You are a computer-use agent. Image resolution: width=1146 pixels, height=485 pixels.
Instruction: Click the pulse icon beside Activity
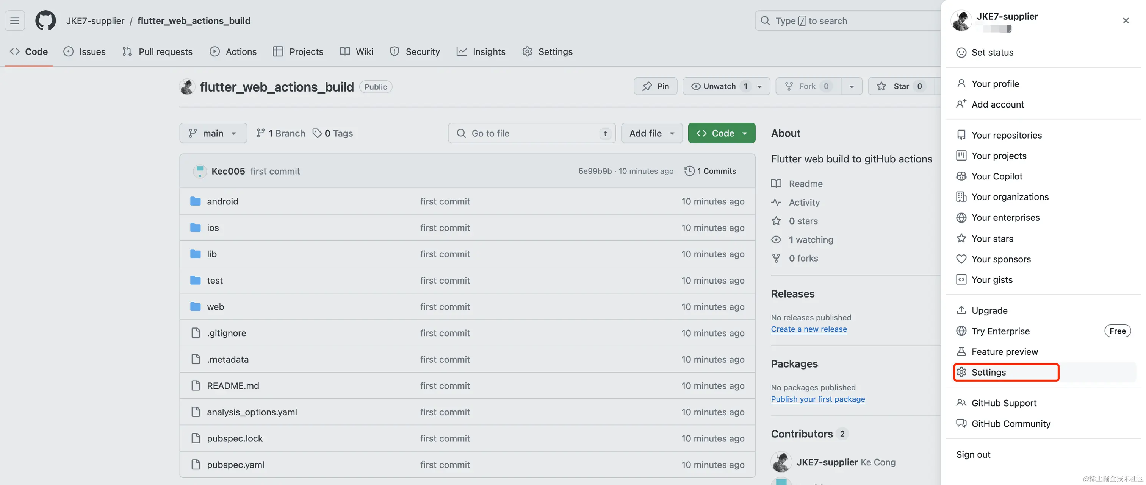coord(776,202)
